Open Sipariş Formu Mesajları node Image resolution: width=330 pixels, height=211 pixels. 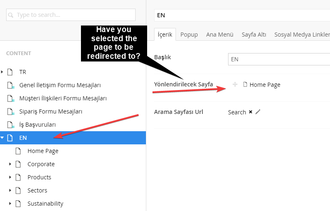(51, 111)
